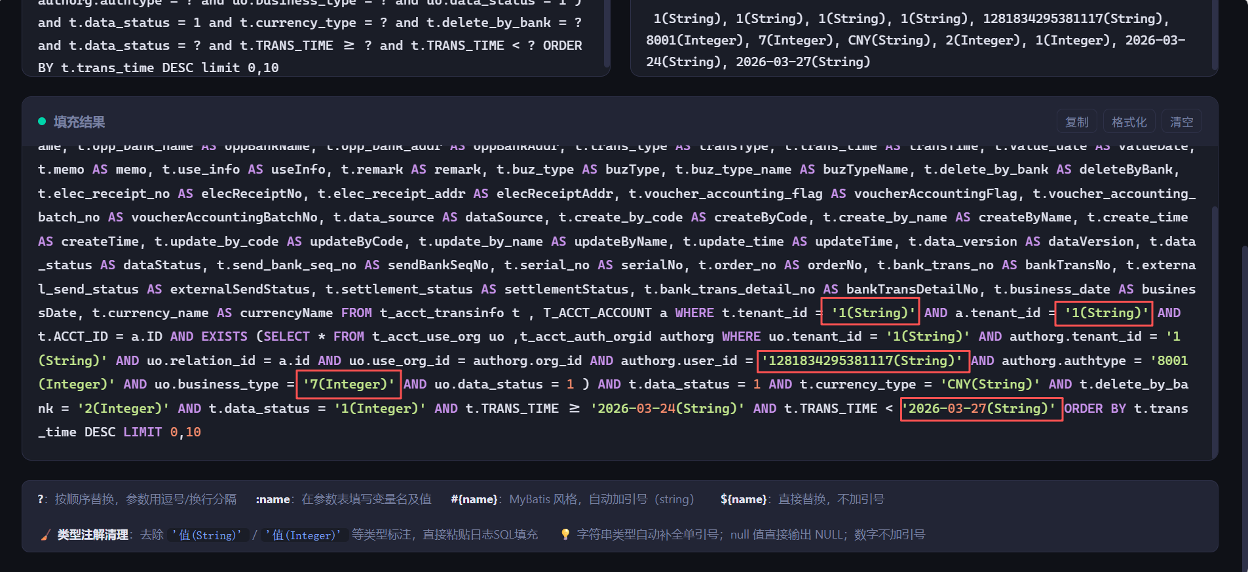Click the 类型注解清理 label
Image resolution: width=1248 pixels, height=572 pixels.
(92, 535)
